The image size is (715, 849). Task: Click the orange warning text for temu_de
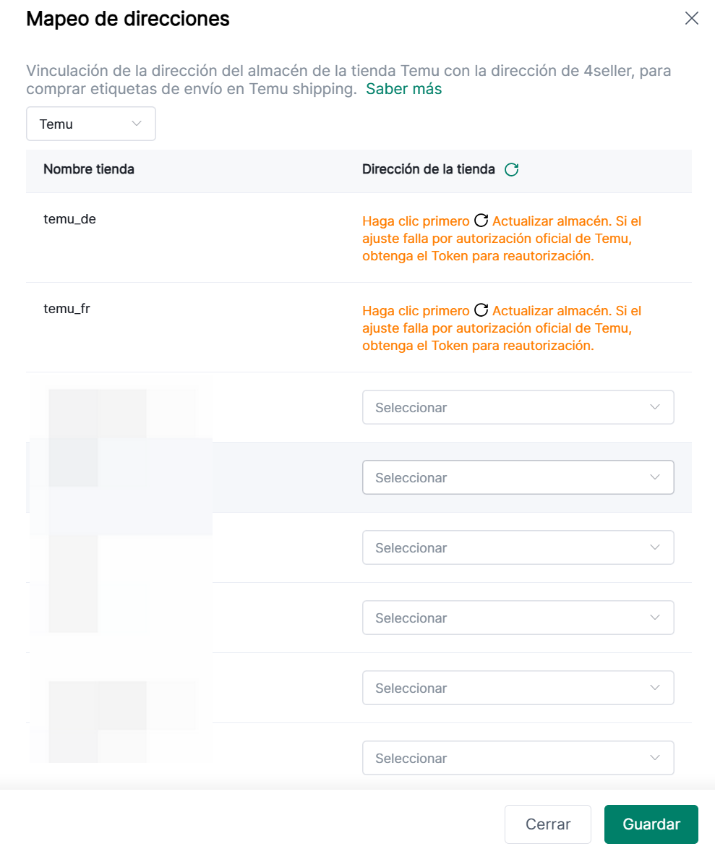click(x=502, y=239)
